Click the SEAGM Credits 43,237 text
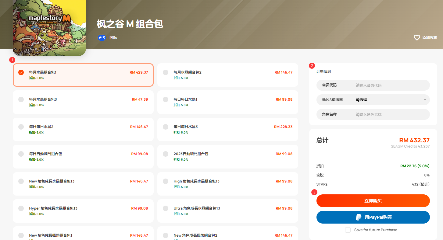The width and height of the screenshot is (443, 240). [410, 146]
